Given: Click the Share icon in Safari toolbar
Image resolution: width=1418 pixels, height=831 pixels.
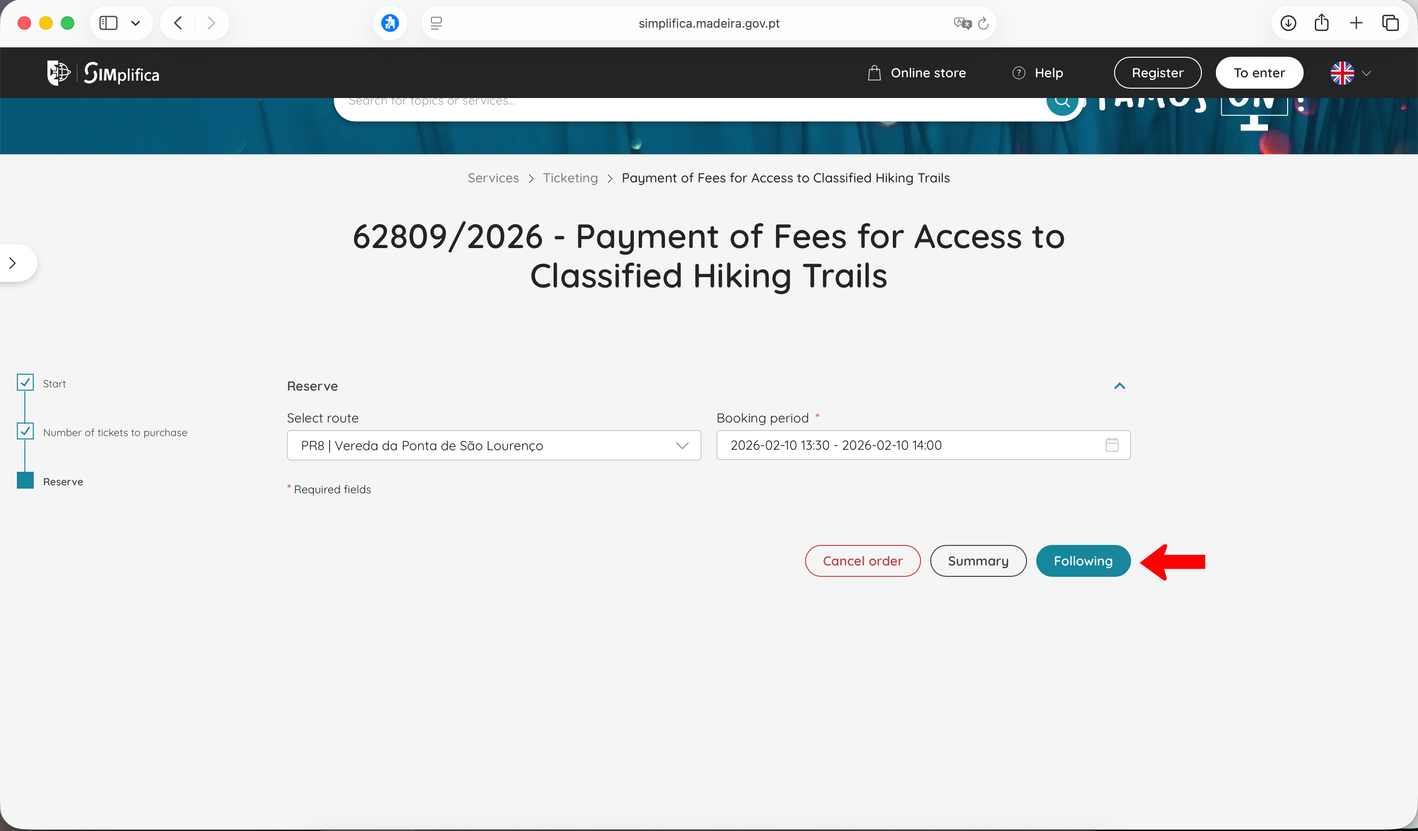Looking at the screenshot, I should [x=1322, y=23].
